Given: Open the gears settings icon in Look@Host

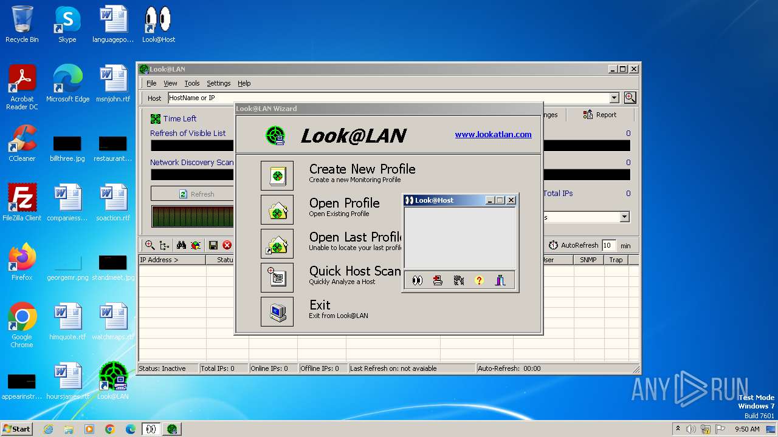Looking at the screenshot, I should 459,280.
